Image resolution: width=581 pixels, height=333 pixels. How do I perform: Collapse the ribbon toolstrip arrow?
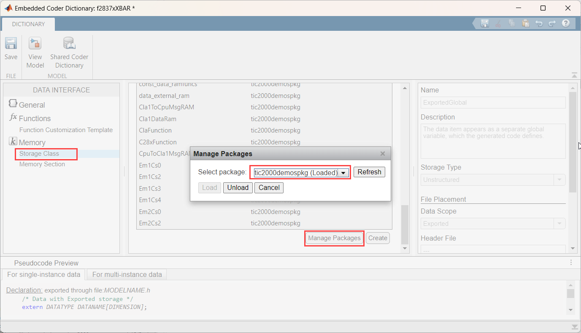pos(574,75)
